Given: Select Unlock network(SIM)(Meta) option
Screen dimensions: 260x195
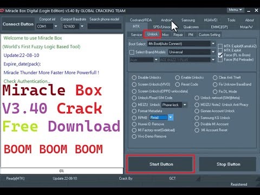Looking at the screenshot, I should (x=197, y=98).
